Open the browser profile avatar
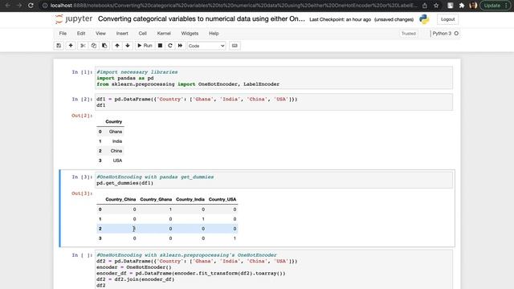The width and height of the screenshot is (514, 289). [x=473, y=6]
